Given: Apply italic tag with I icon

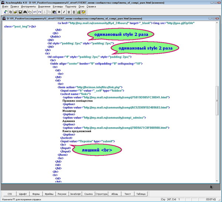Looking at the screenshot, I should (64, 12).
